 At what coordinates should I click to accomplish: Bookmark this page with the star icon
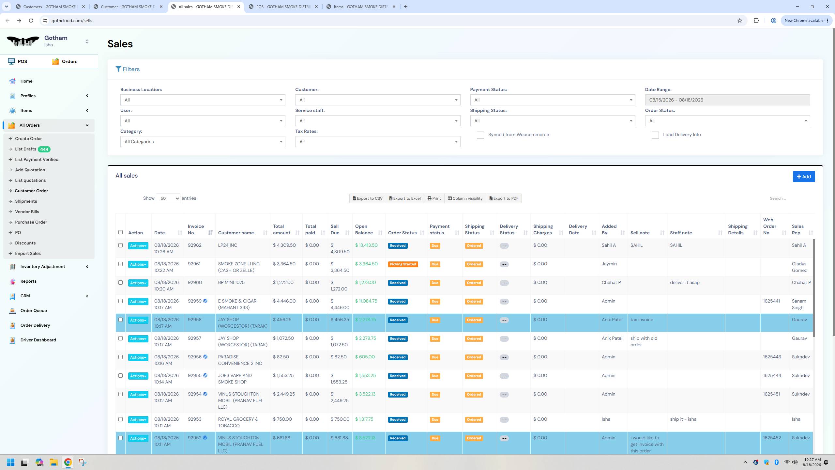(739, 21)
